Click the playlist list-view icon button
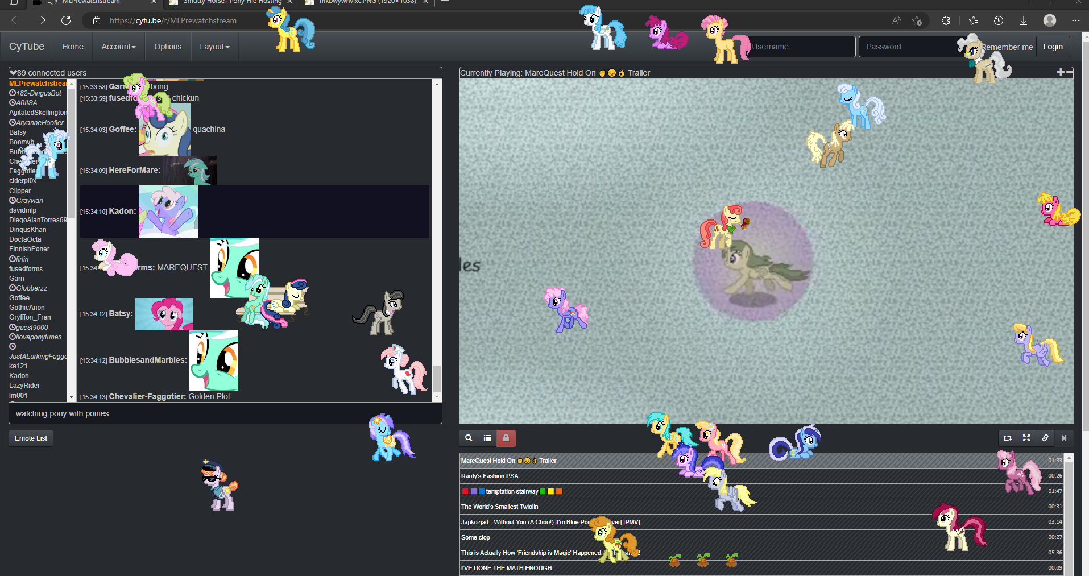 (x=487, y=438)
